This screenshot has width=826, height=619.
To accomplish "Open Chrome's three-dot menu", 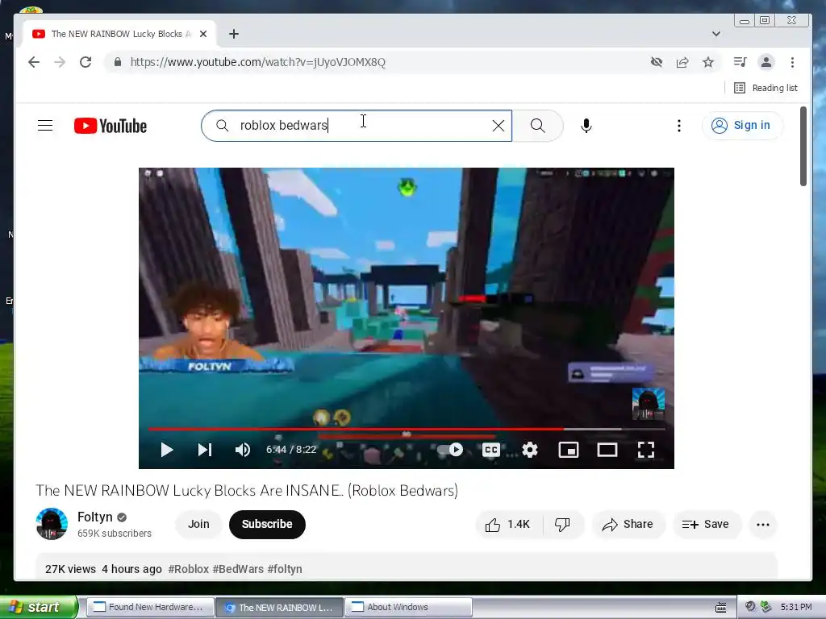I will click(792, 62).
